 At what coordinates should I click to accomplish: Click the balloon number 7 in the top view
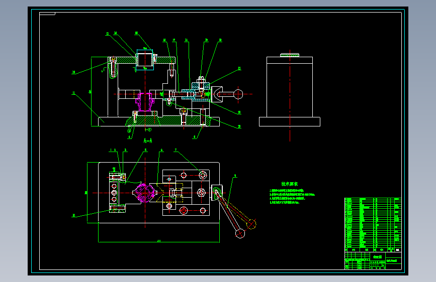(x=176, y=150)
